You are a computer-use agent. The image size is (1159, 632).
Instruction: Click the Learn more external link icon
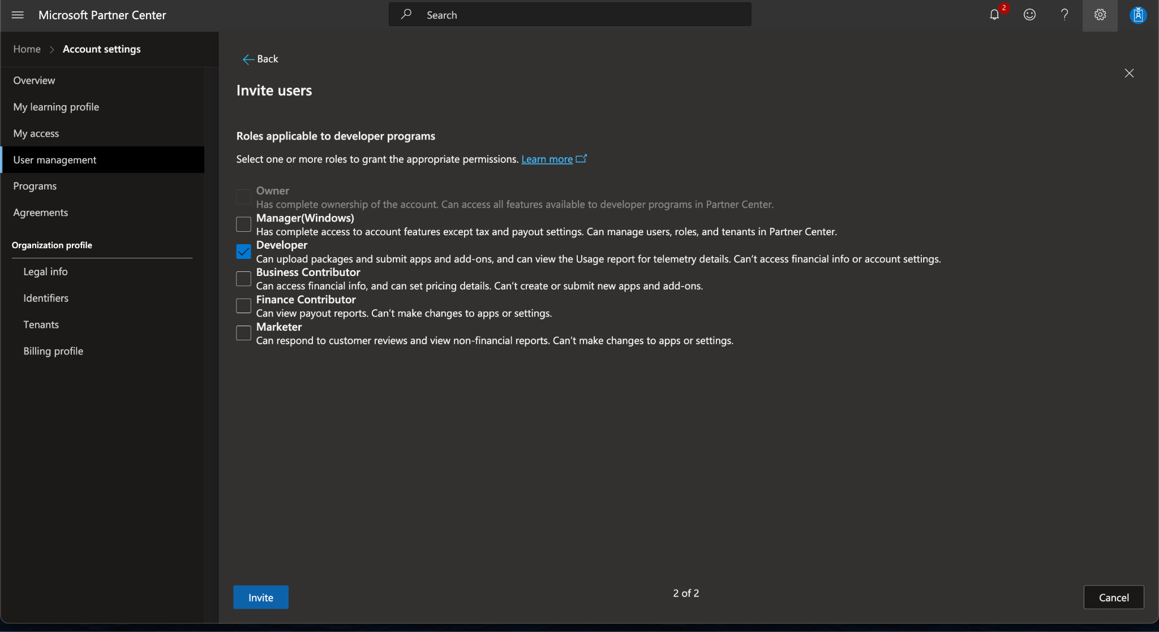point(581,159)
